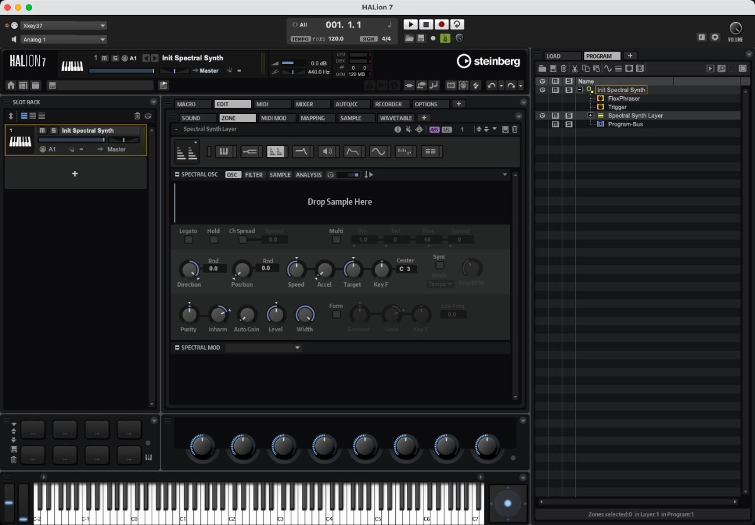755x525 pixels.
Task: Open the LFO sine wave section icon
Action: pyautogui.click(x=379, y=151)
